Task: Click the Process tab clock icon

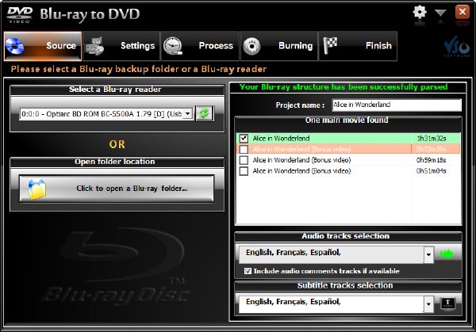Action: click(173, 46)
